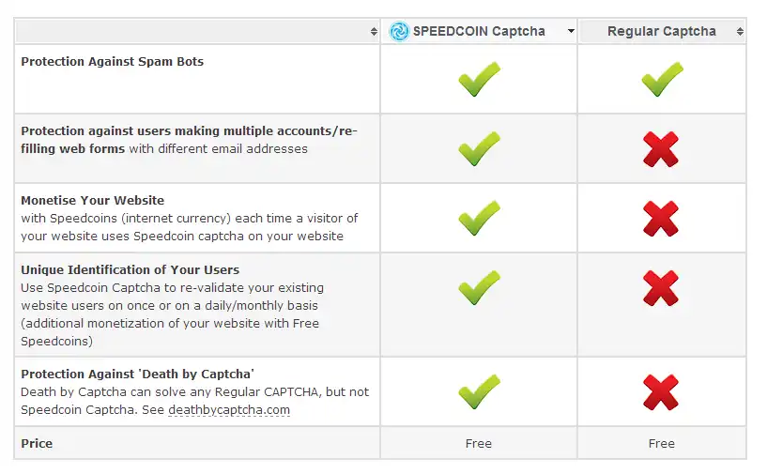Open the deathbycaptcha.com link
767x474 pixels.
pyautogui.click(x=229, y=410)
